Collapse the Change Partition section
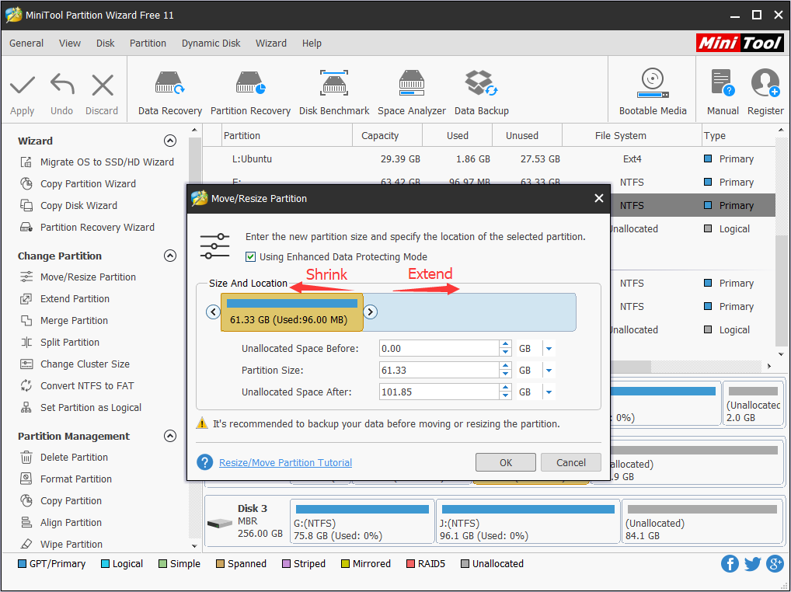Screen dimensions: 791x592 tap(170, 256)
